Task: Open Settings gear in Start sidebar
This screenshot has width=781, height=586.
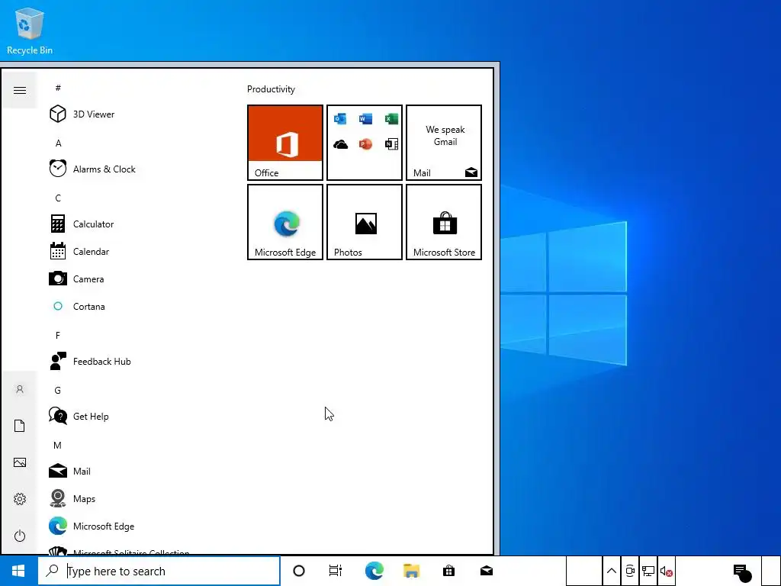Action: (19, 499)
